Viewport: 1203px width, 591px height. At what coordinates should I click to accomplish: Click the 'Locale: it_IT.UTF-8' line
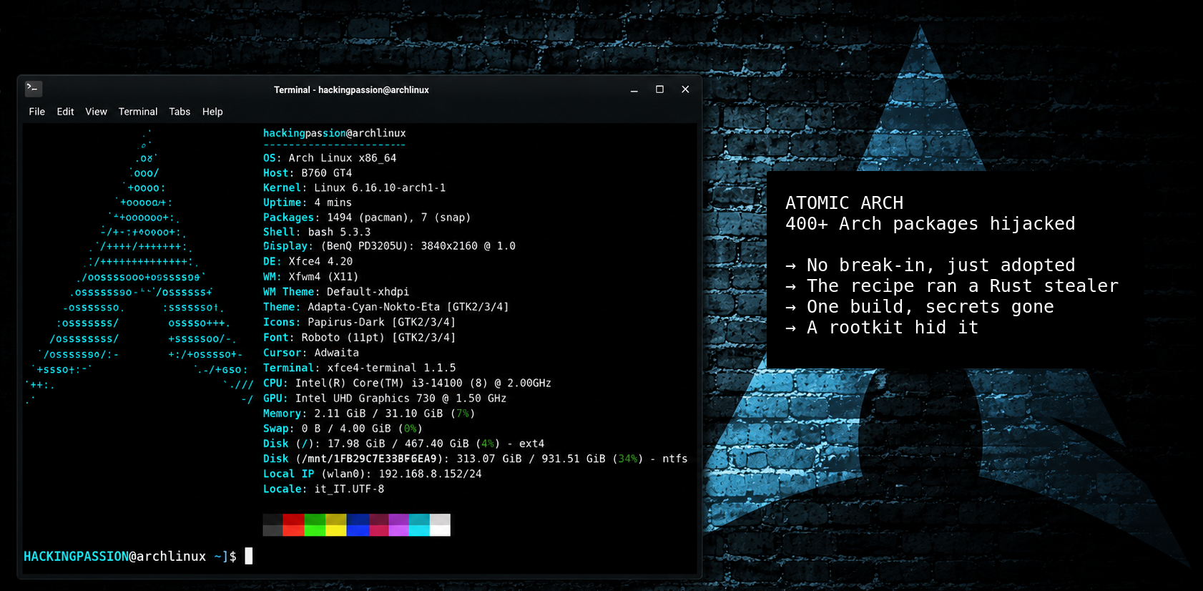(x=323, y=489)
